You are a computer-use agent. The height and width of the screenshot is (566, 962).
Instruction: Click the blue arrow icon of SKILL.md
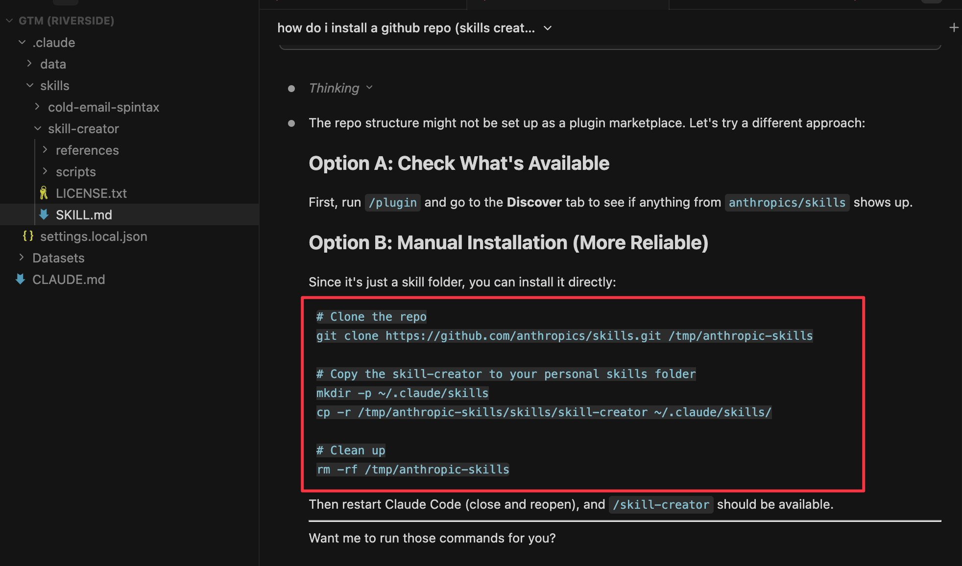pos(44,214)
